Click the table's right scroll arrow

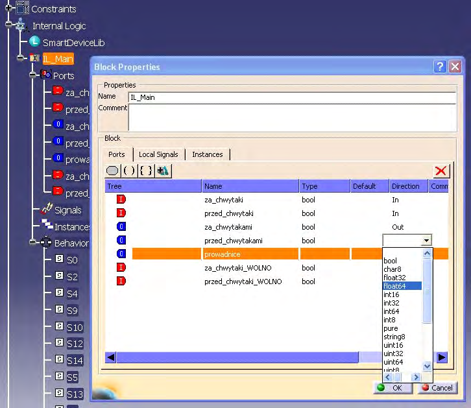[x=442, y=357]
